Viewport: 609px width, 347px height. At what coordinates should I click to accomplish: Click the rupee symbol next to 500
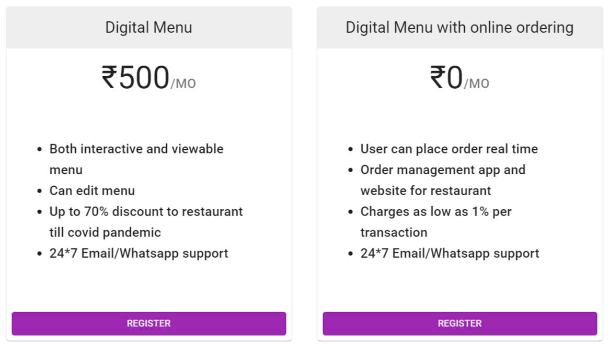click(x=110, y=78)
